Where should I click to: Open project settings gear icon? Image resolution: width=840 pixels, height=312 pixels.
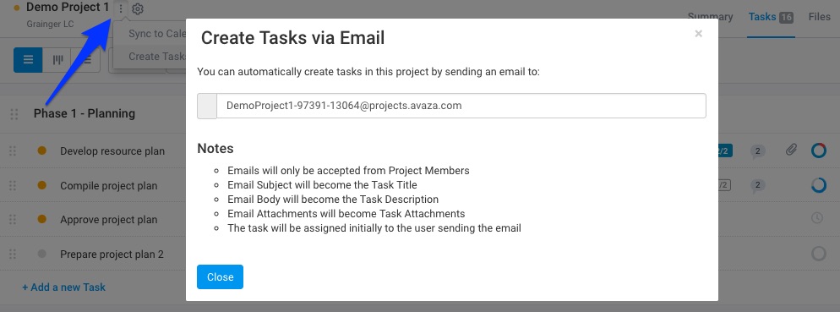[138, 9]
